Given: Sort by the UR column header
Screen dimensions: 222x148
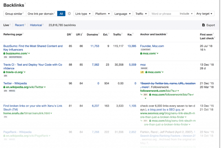Looking at the screenshot, I should tap(79, 35).
